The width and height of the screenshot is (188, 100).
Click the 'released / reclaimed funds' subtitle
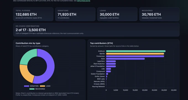point(152,18)
